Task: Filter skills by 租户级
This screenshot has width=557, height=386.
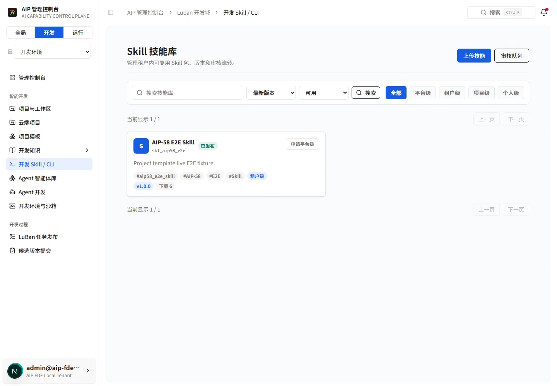Action: 452,93
